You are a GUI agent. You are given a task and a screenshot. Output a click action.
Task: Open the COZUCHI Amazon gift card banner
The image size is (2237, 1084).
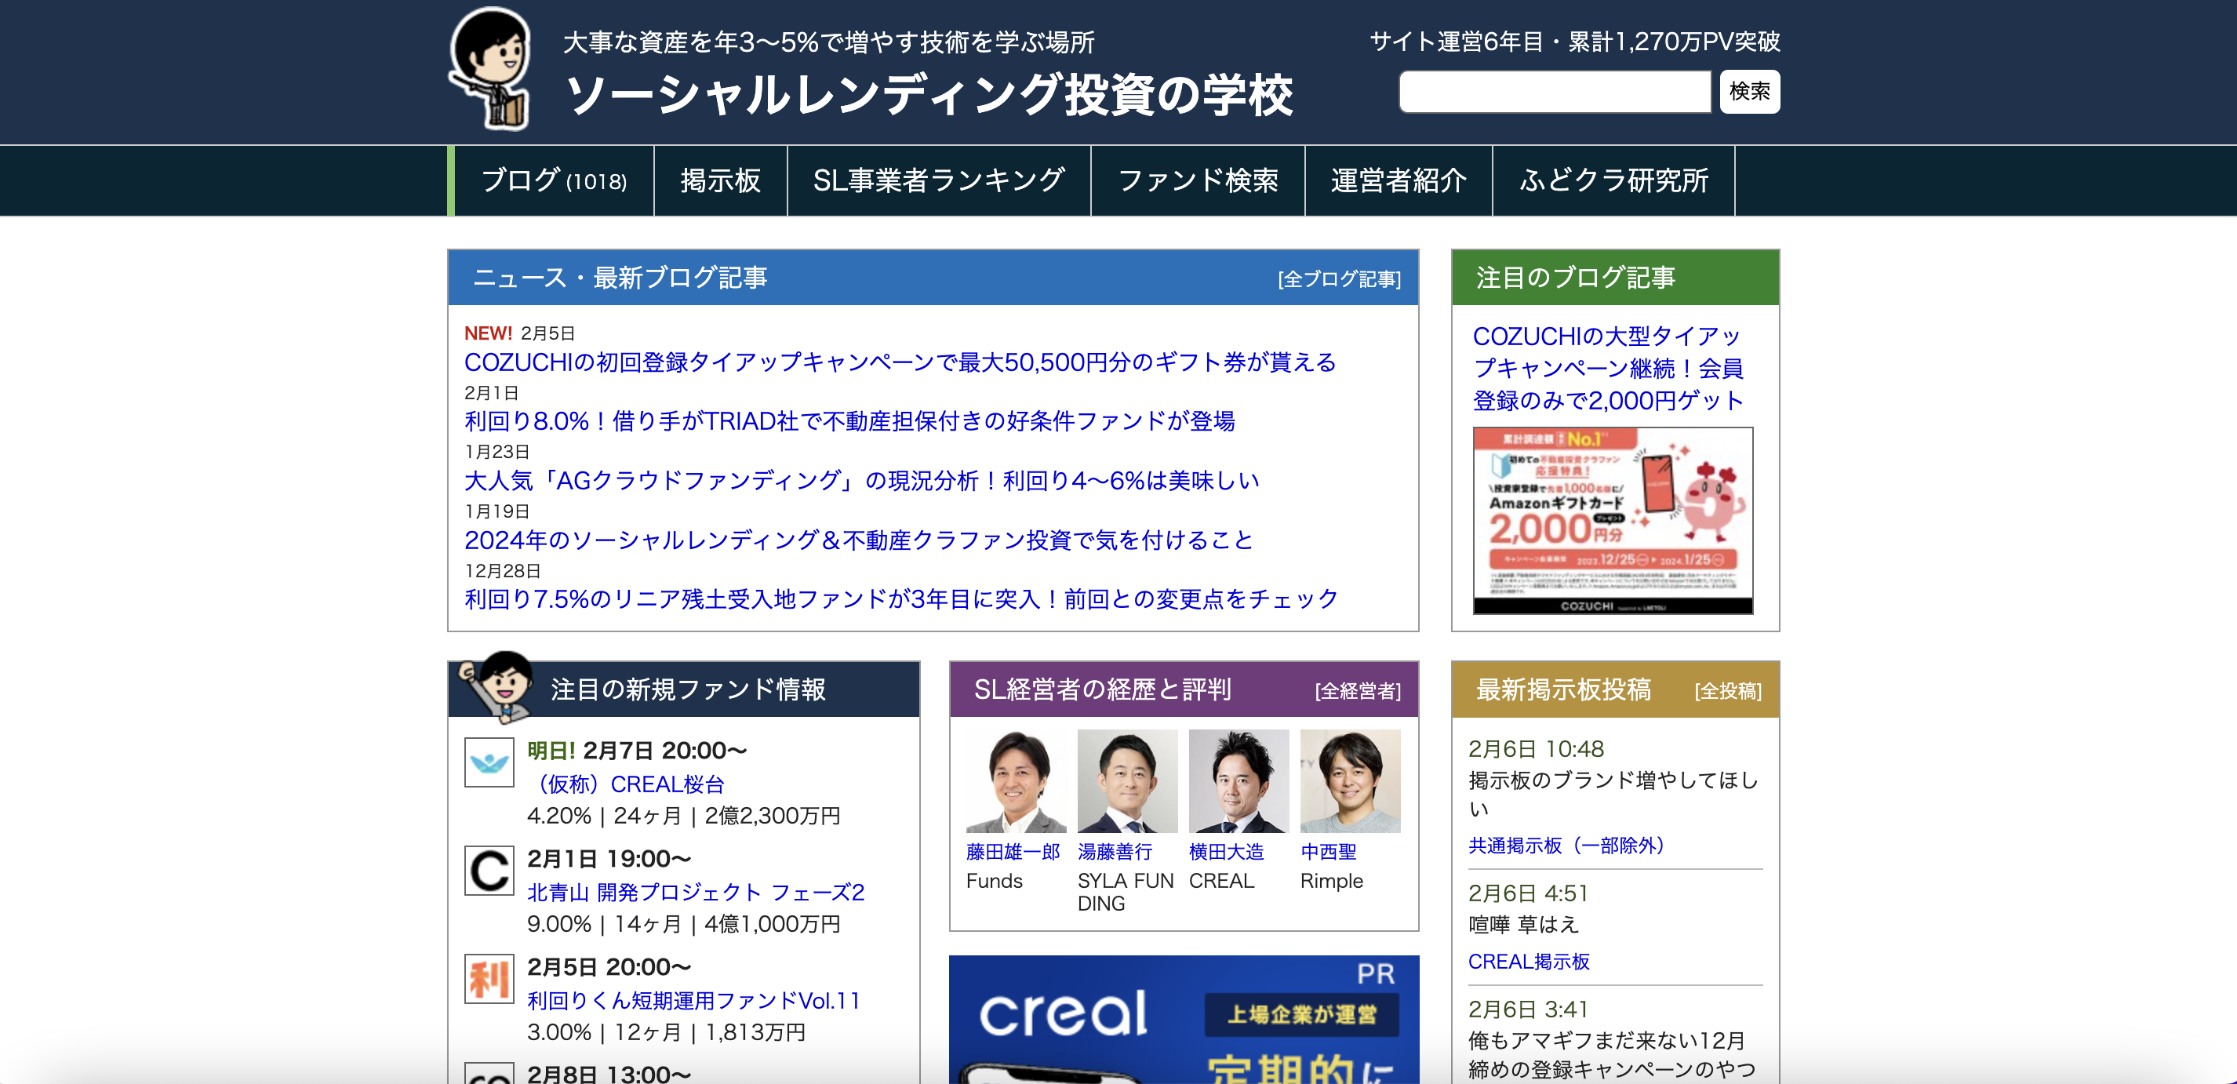point(1613,520)
